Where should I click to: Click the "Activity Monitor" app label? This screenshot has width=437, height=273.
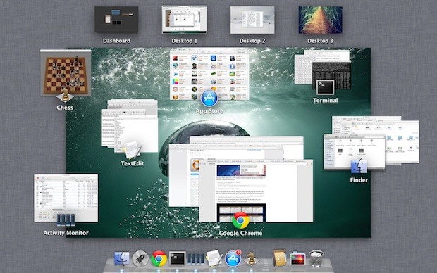pyautogui.click(x=66, y=233)
